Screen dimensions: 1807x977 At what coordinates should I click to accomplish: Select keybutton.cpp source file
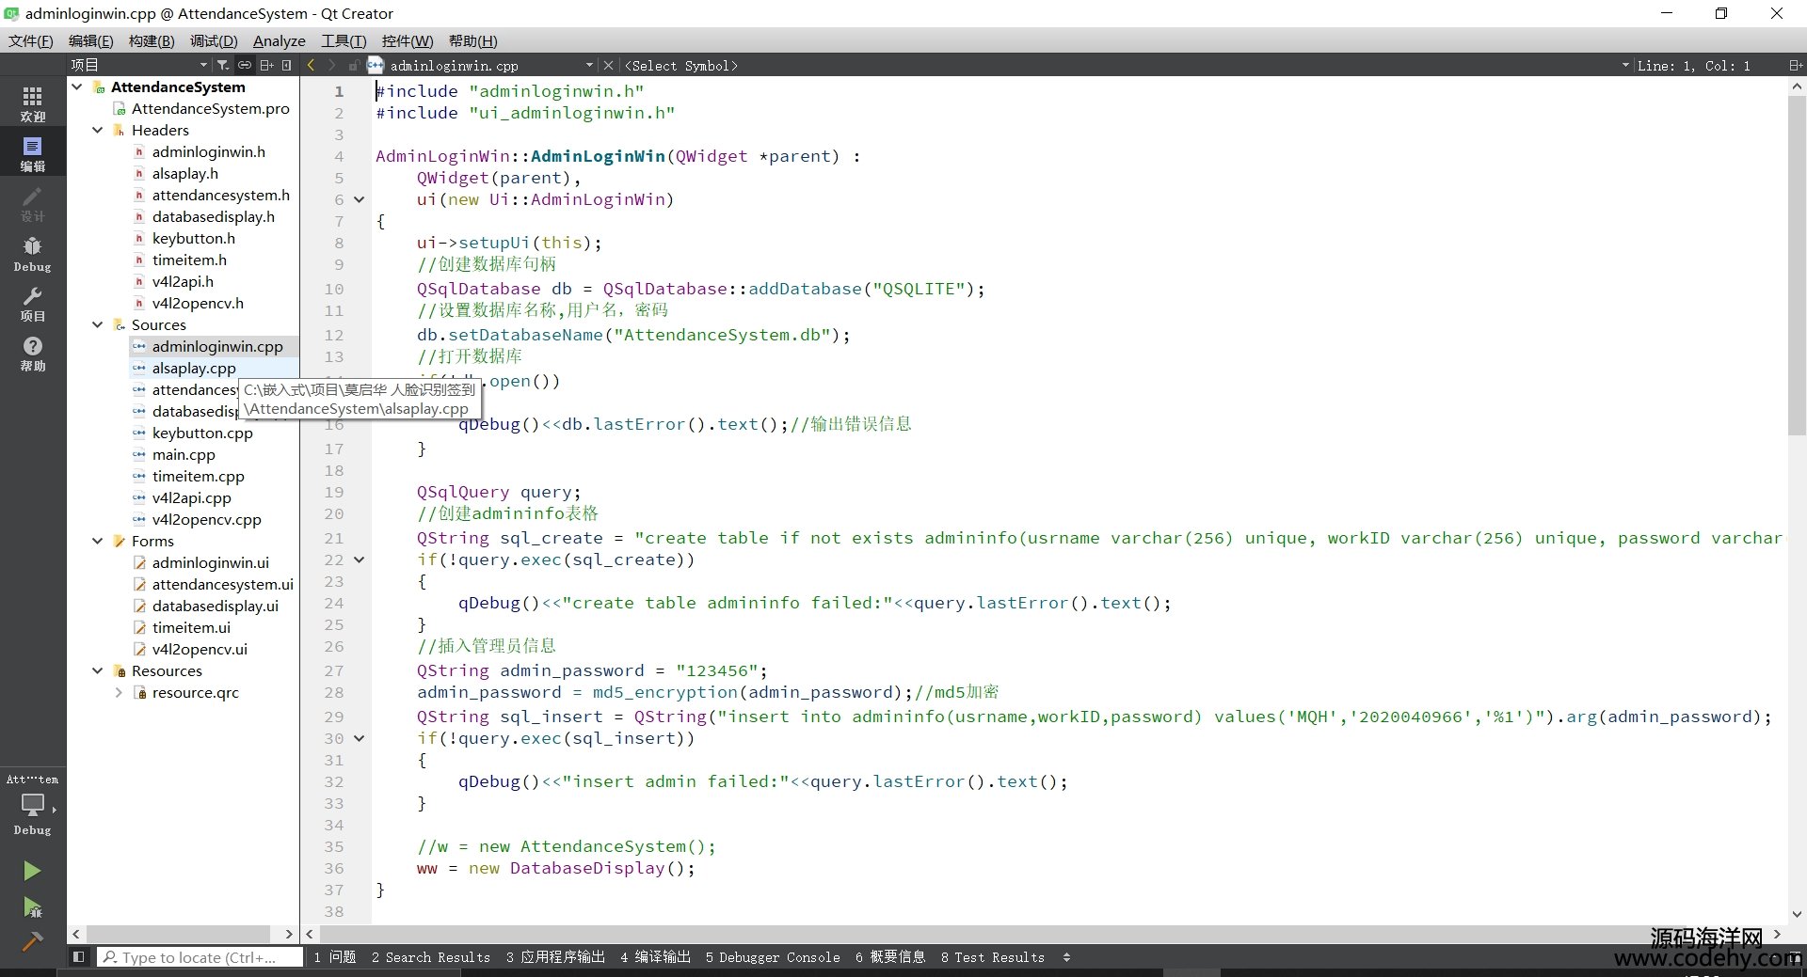click(x=202, y=433)
